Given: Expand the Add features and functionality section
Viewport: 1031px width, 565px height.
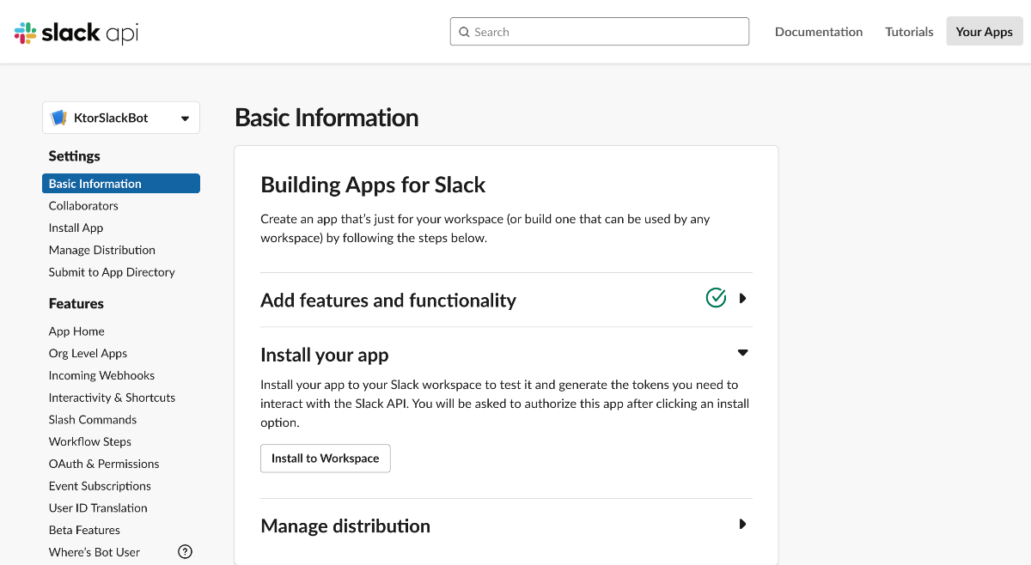Looking at the screenshot, I should (742, 299).
